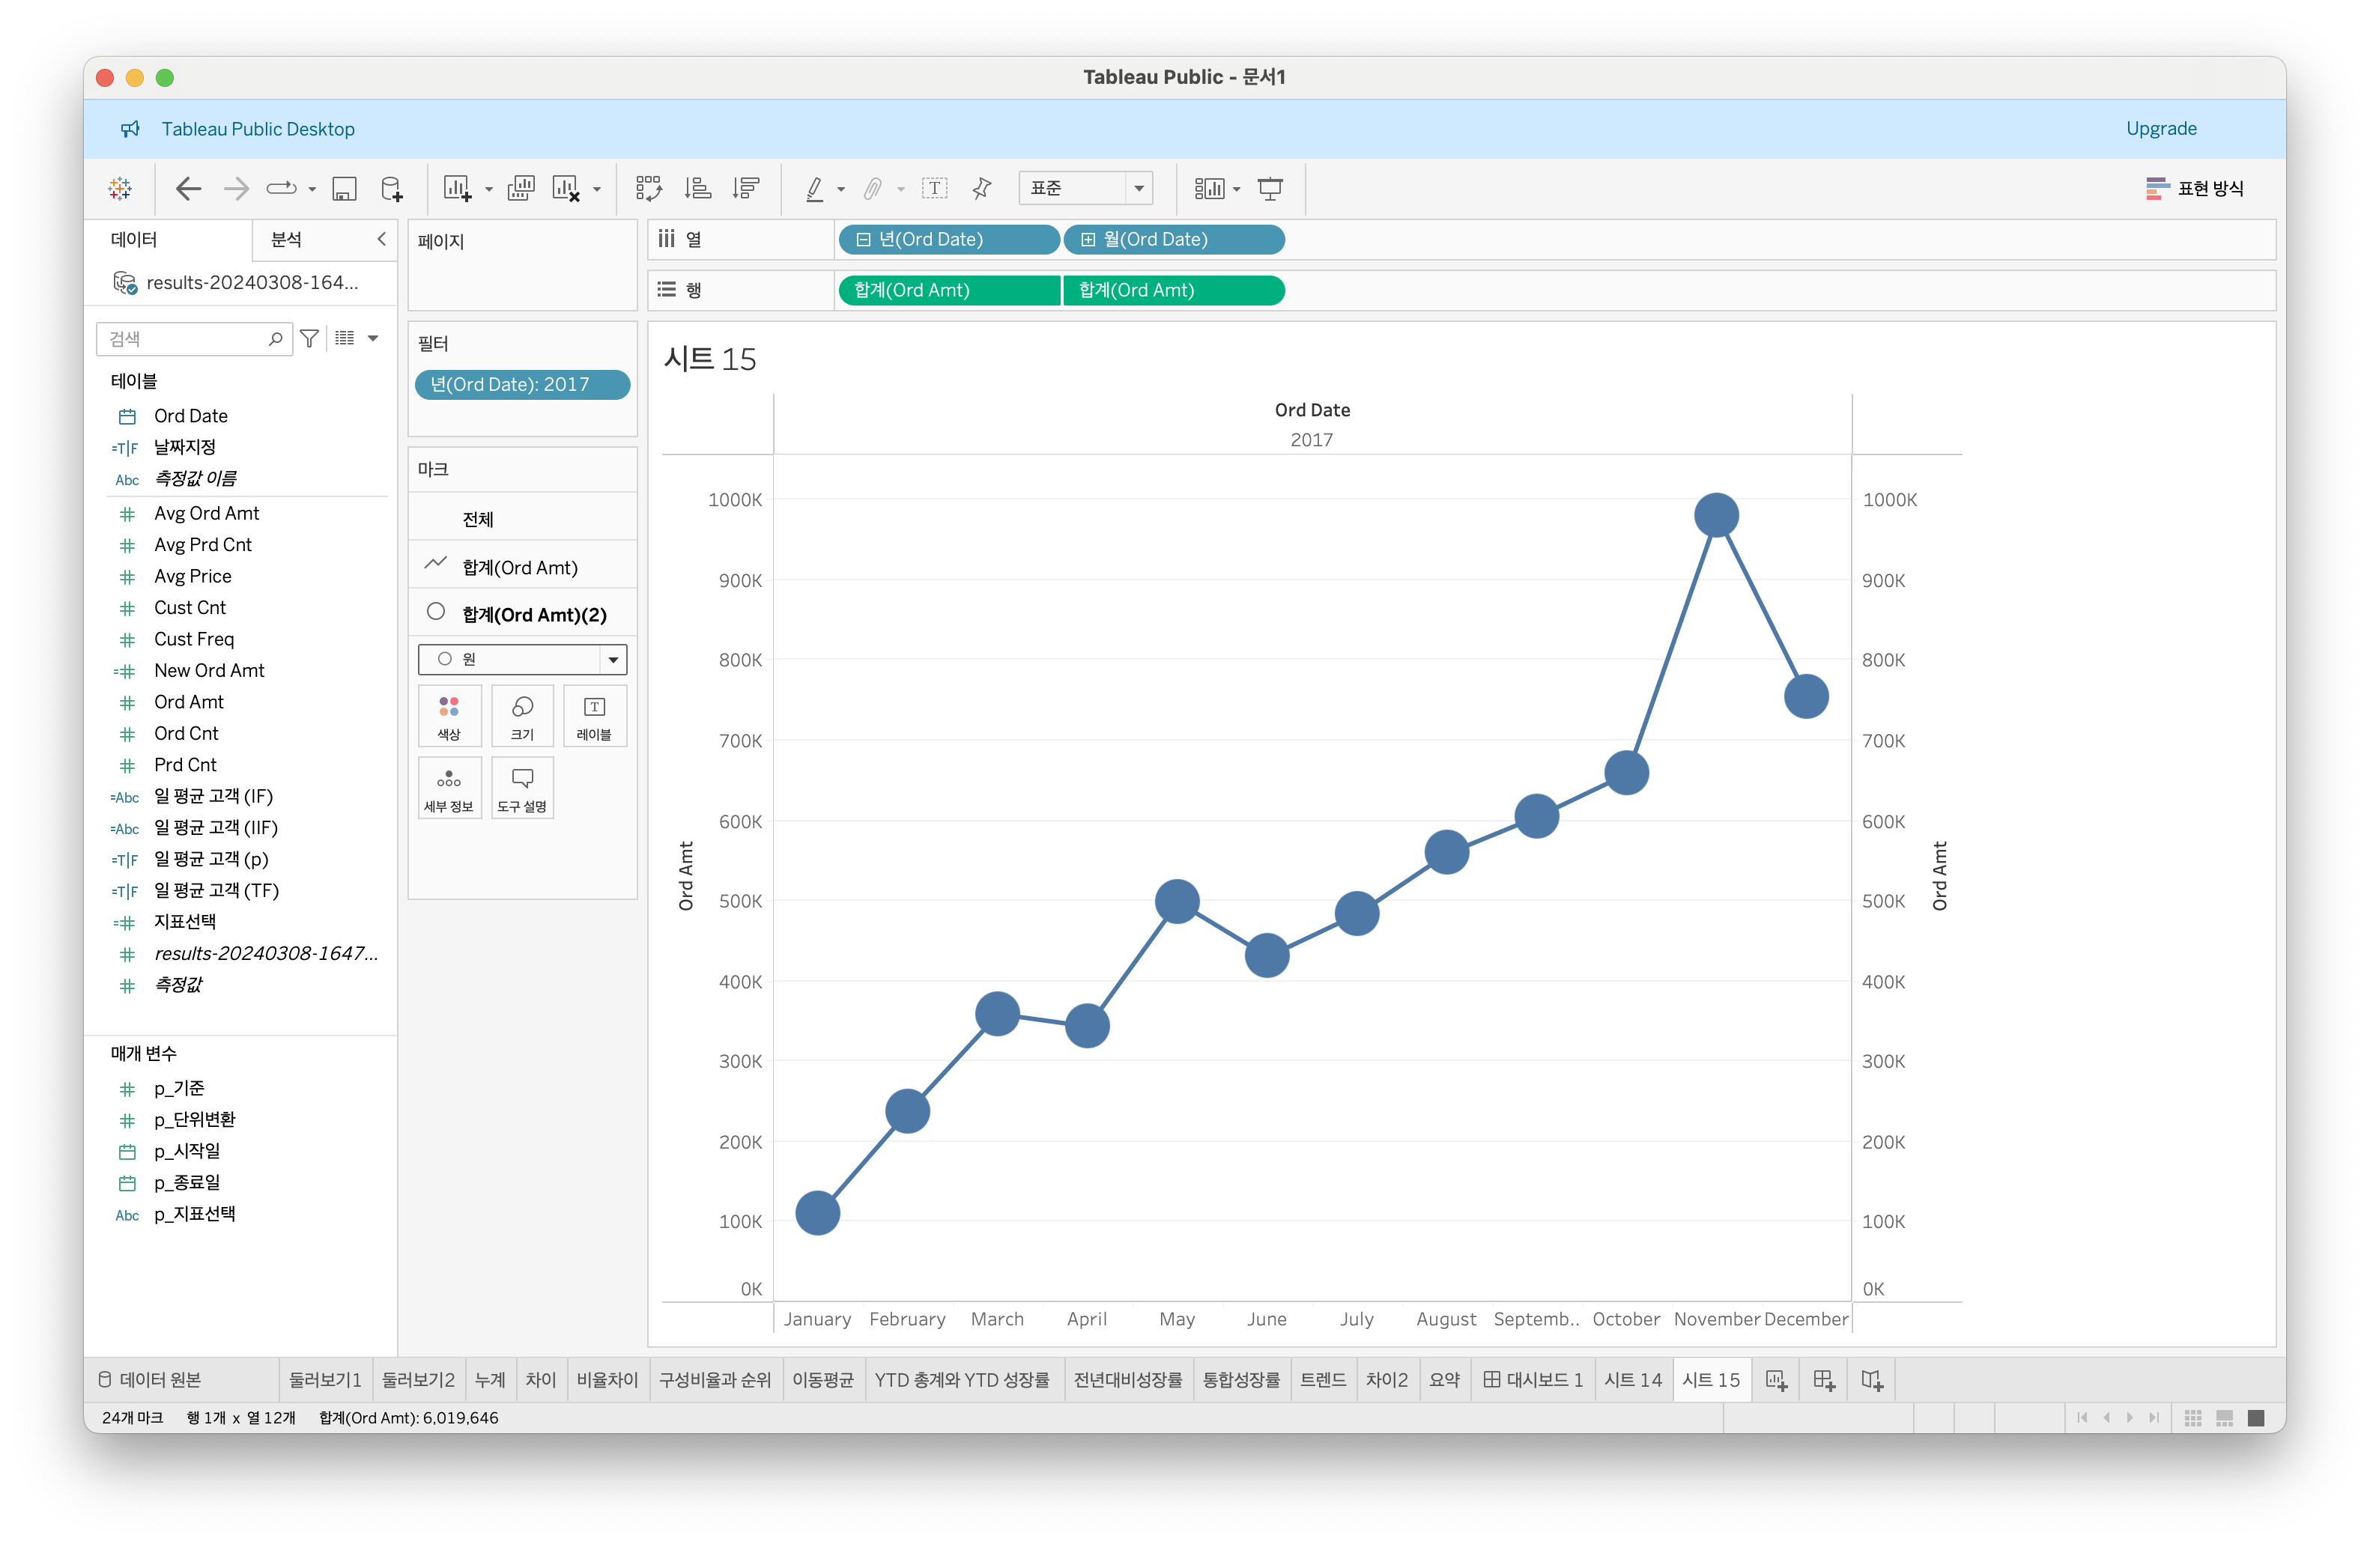Expand the 월(Ord Date) pill hierarchy

1088,240
